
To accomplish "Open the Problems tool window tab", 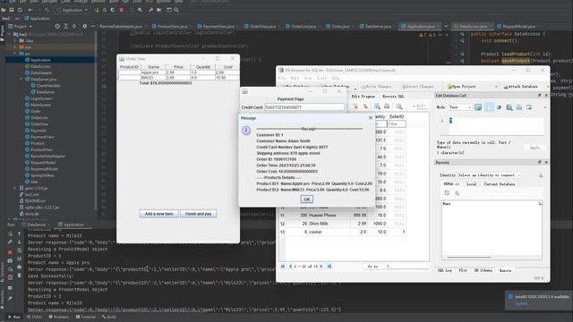I will pos(59,317).
